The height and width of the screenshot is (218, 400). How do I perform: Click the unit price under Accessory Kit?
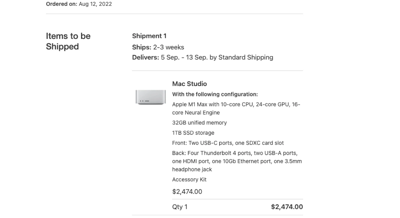(x=187, y=192)
